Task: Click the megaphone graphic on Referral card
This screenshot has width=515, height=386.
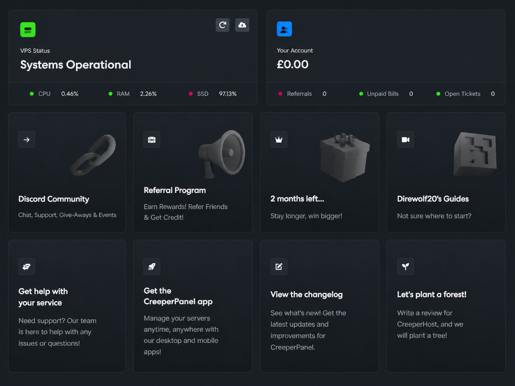Action: (x=222, y=154)
